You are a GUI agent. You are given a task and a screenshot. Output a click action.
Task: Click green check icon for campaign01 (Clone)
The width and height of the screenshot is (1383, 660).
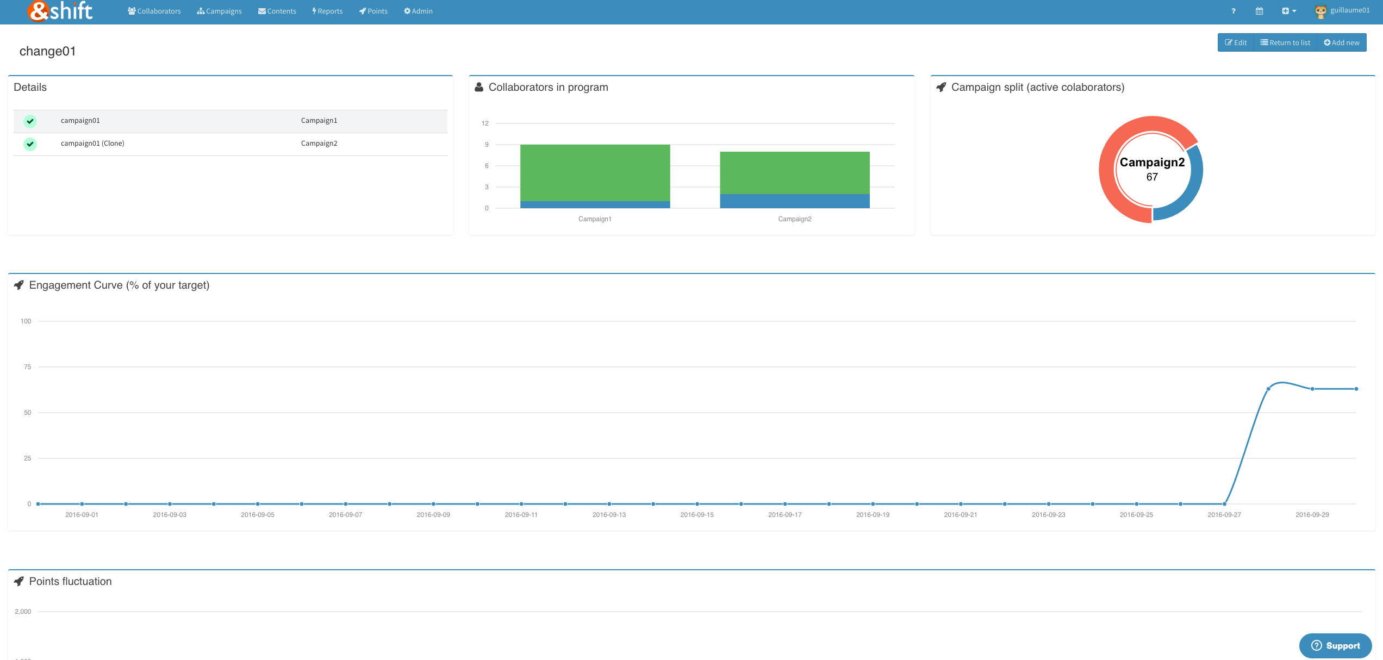click(x=30, y=144)
